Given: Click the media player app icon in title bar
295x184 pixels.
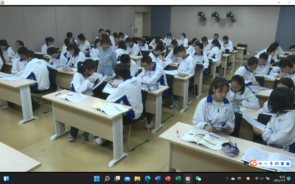Looking at the screenshot, I should (x=2, y=3).
